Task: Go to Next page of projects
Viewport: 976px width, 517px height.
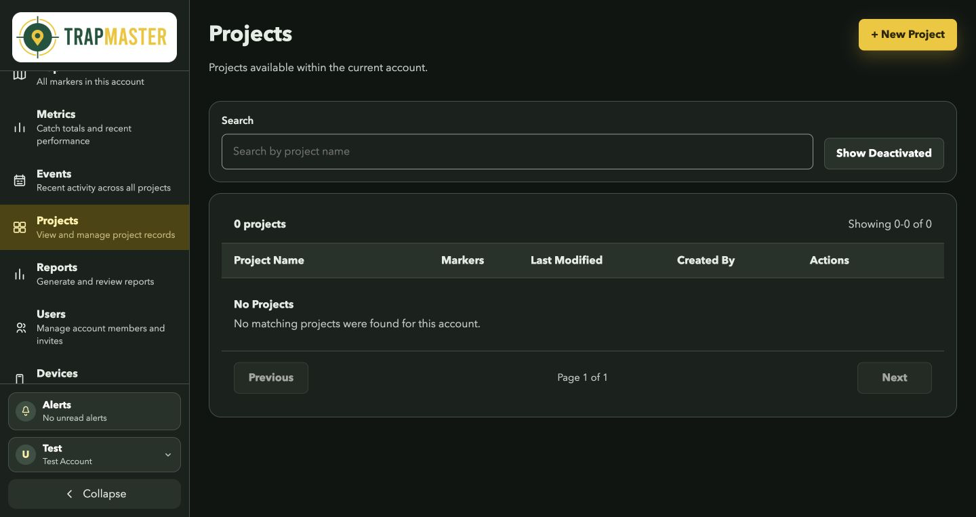Action: pyautogui.click(x=895, y=378)
